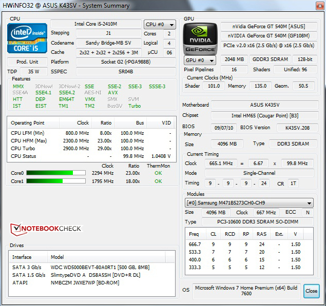Click the Close button
This screenshot has height=306, width=326.
311,291
